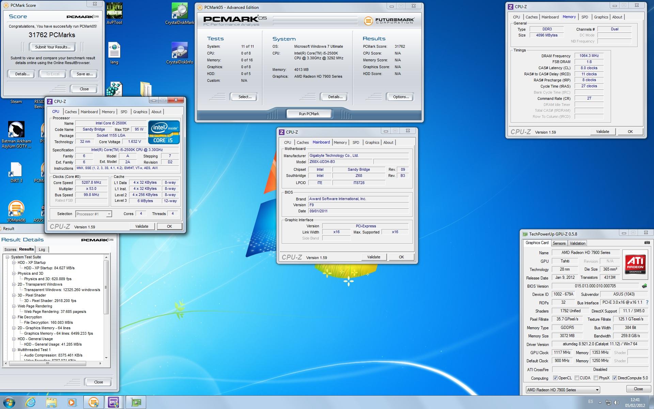The height and width of the screenshot is (409, 654).
Task: Toggle the CUDA checkbox in GPU-Z
Action: click(577, 378)
